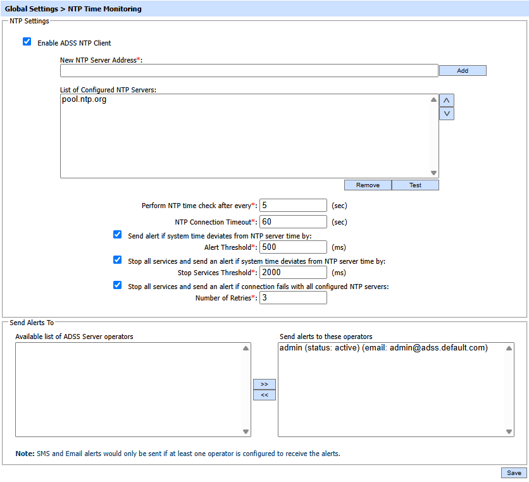Disable send alert on time deviation checkbox

[x=117, y=235]
